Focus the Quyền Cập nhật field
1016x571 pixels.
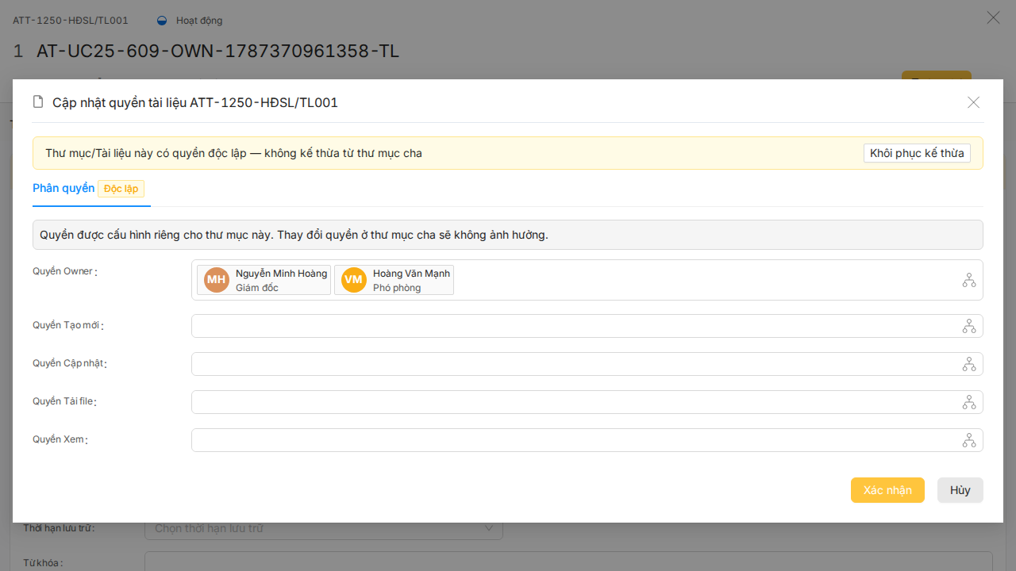(x=587, y=364)
